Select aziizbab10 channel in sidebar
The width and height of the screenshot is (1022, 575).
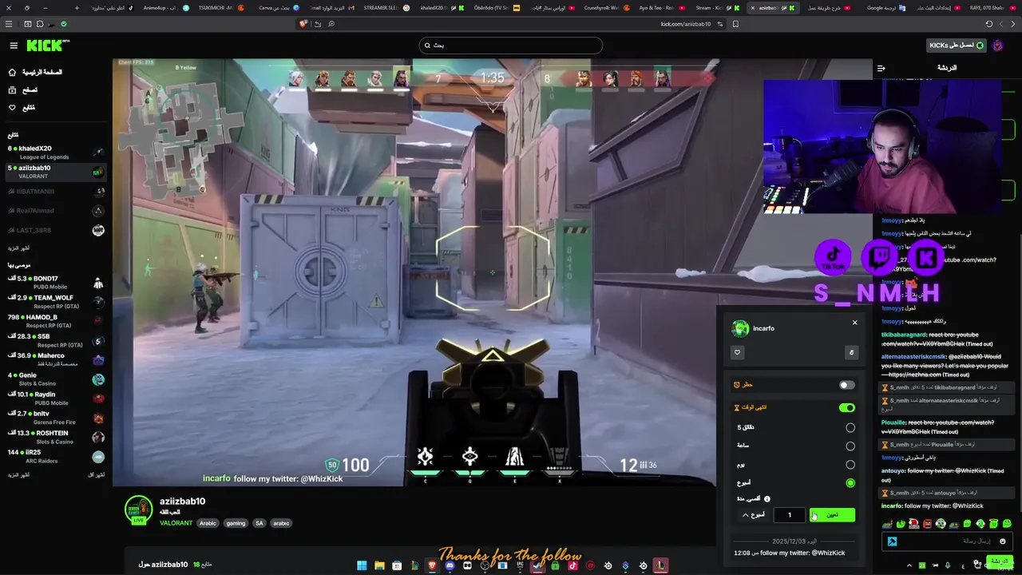tap(54, 172)
